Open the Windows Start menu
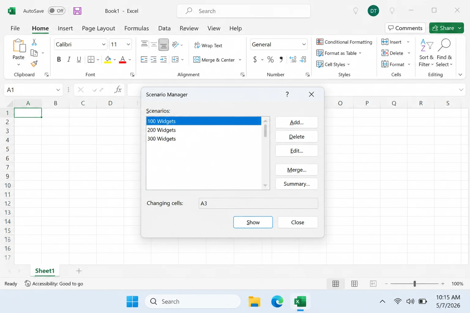Image resolution: width=470 pixels, height=313 pixels. click(132, 302)
